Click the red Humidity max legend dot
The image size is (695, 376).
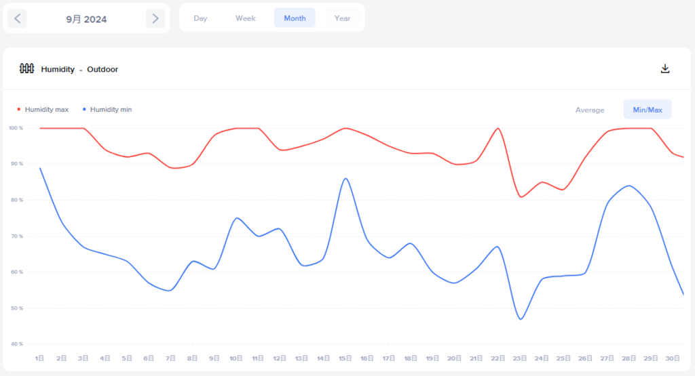(x=18, y=109)
